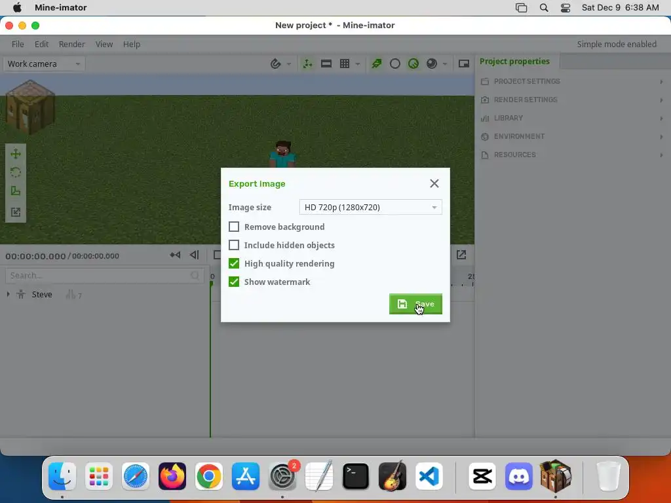Toggle the secondary view window icon

point(464,64)
